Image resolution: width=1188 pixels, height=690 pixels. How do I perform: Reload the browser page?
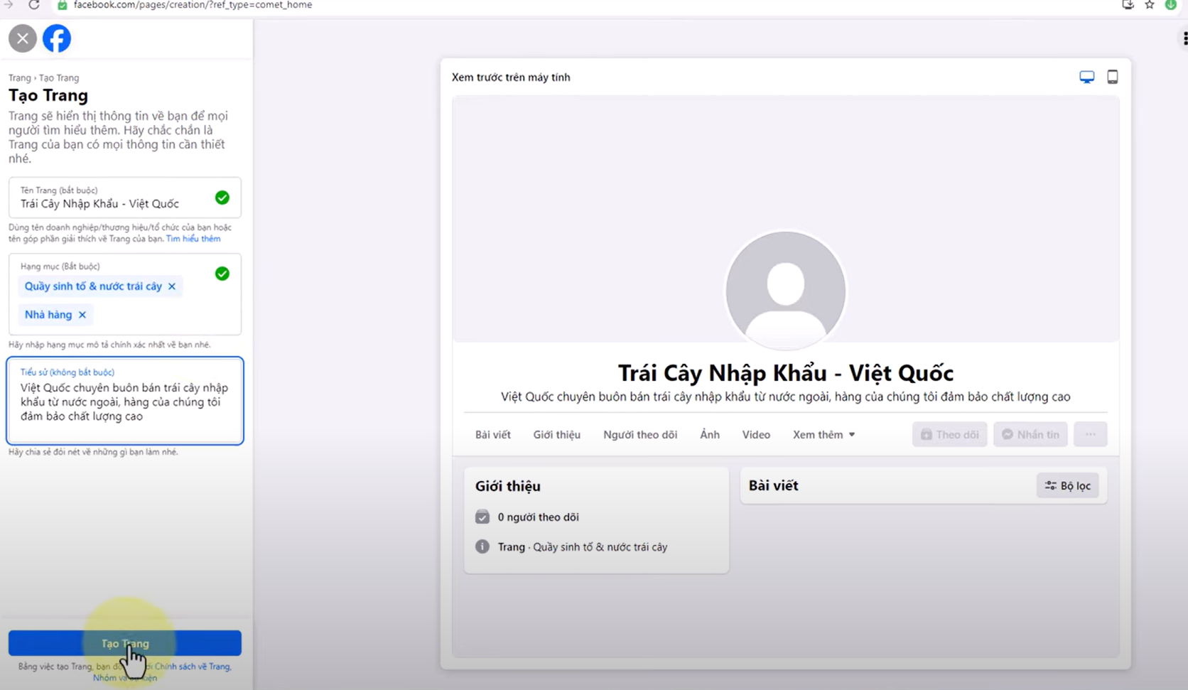[33, 5]
